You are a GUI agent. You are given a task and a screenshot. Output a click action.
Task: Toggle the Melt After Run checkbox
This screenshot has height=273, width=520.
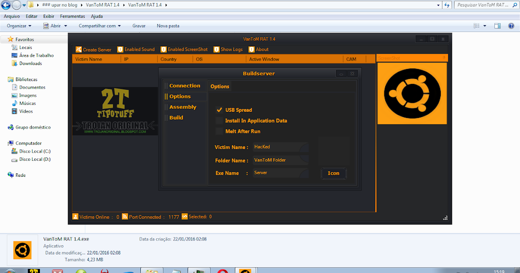tap(219, 131)
